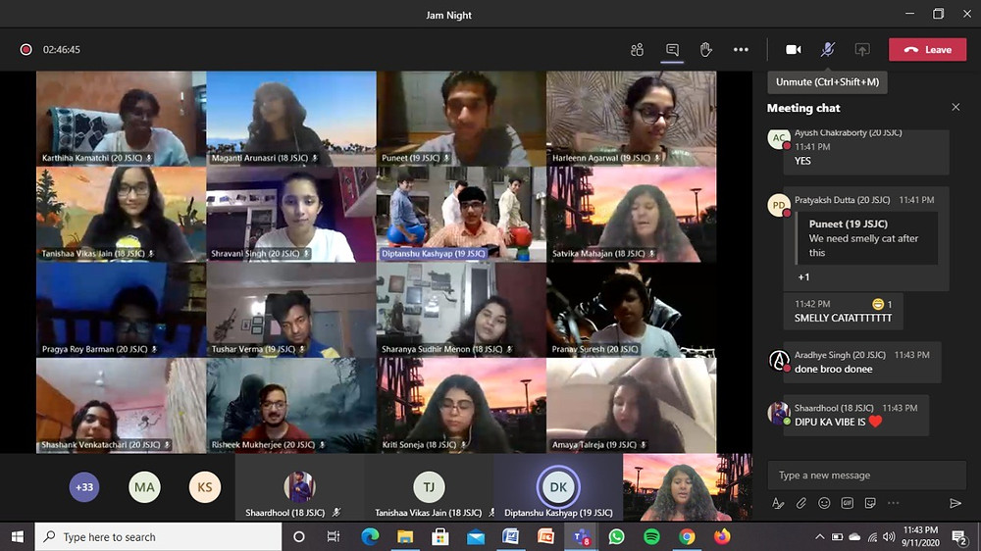
Task: Share screen content
Action: pos(862,49)
